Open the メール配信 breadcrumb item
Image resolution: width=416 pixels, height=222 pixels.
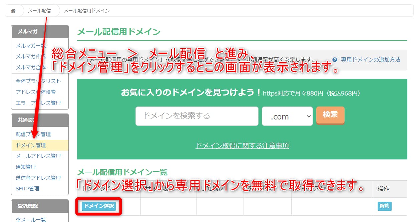(x=39, y=11)
